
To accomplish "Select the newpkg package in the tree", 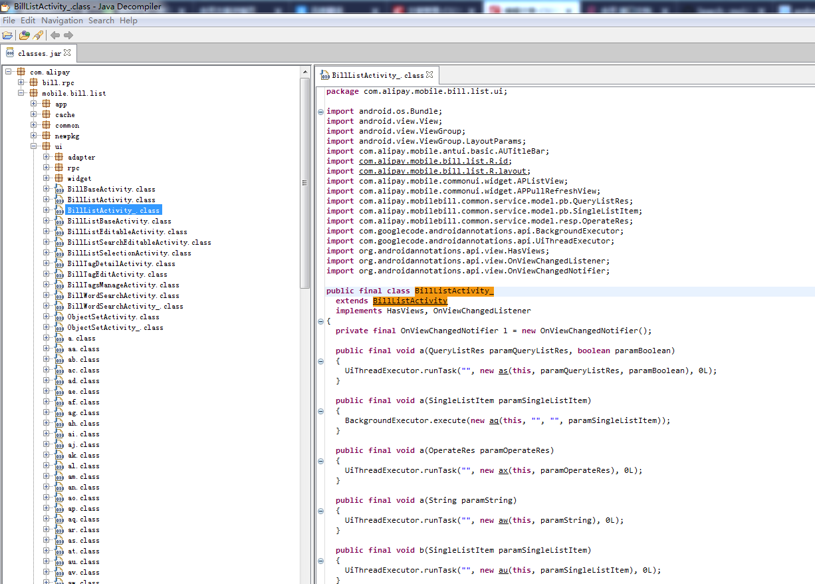I will coord(67,136).
